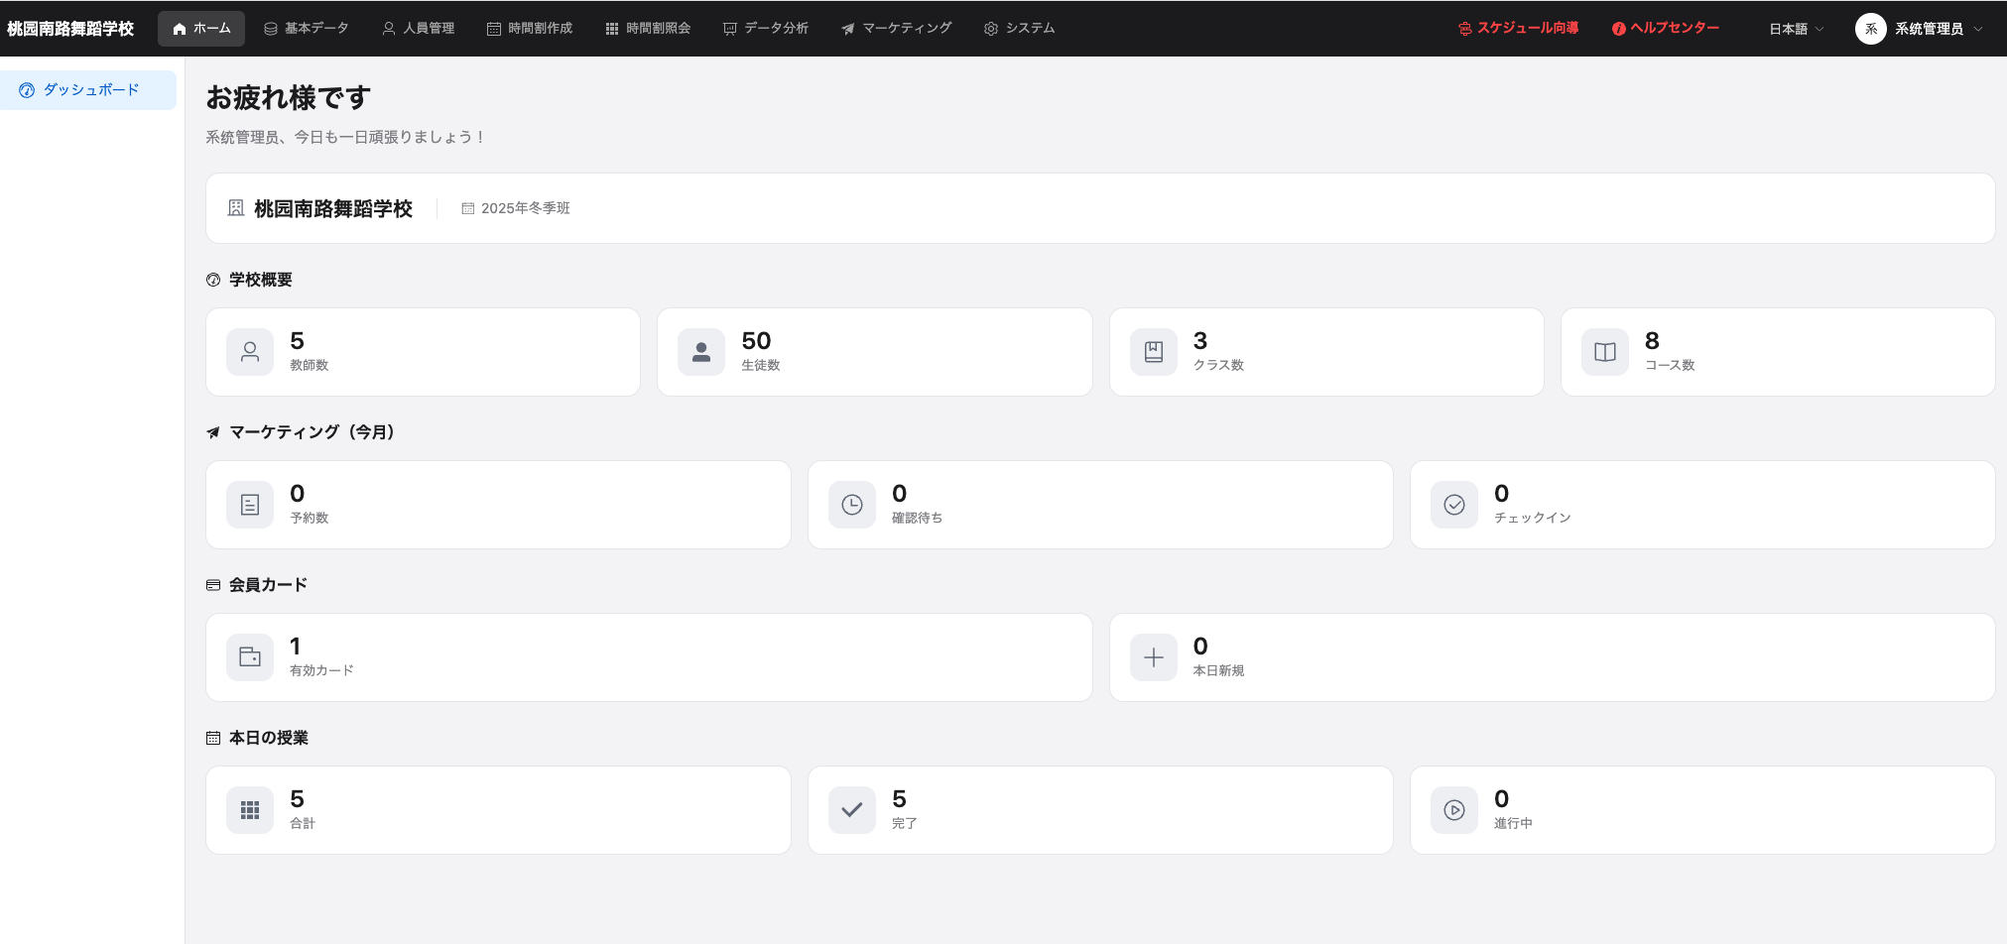Viewport: 2007px width, 944px height.
Task: Click the teacher count person icon
Action: coord(250,352)
